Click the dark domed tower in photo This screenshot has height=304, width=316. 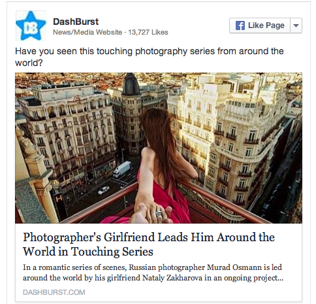point(131,84)
